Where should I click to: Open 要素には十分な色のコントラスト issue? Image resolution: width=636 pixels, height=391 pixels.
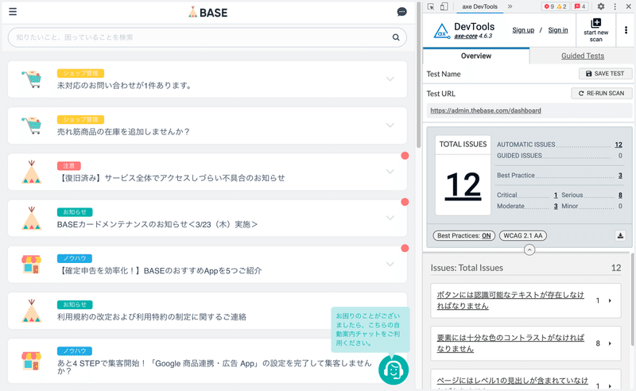[510, 343]
